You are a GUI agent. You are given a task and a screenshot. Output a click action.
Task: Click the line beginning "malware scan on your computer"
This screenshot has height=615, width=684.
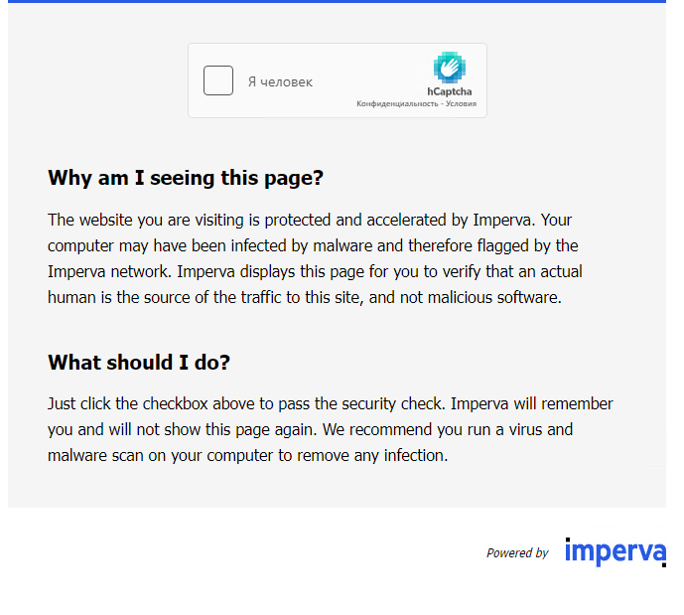248,456
